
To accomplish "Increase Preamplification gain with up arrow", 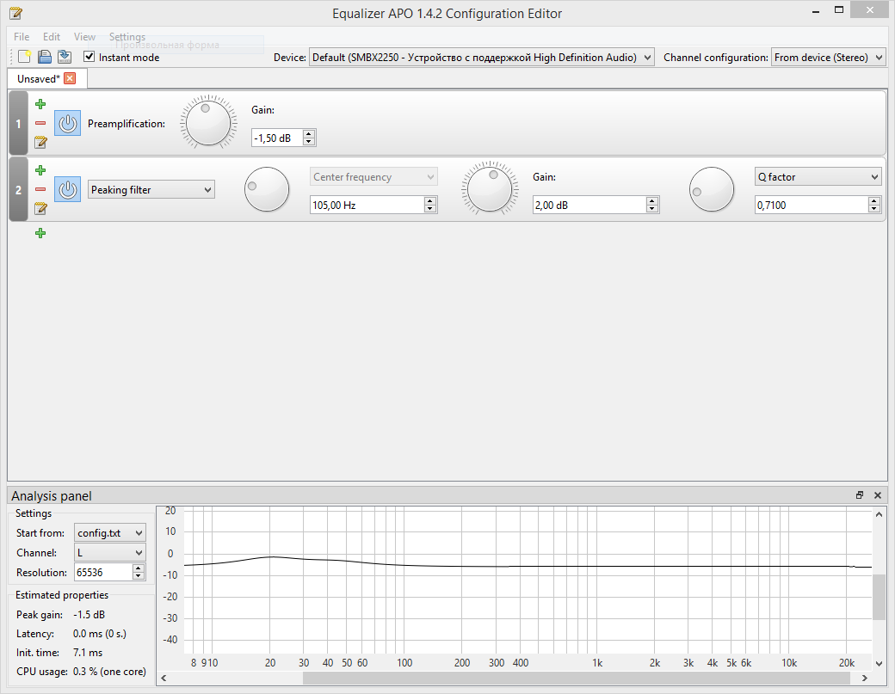I will pyautogui.click(x=309, y=134).
